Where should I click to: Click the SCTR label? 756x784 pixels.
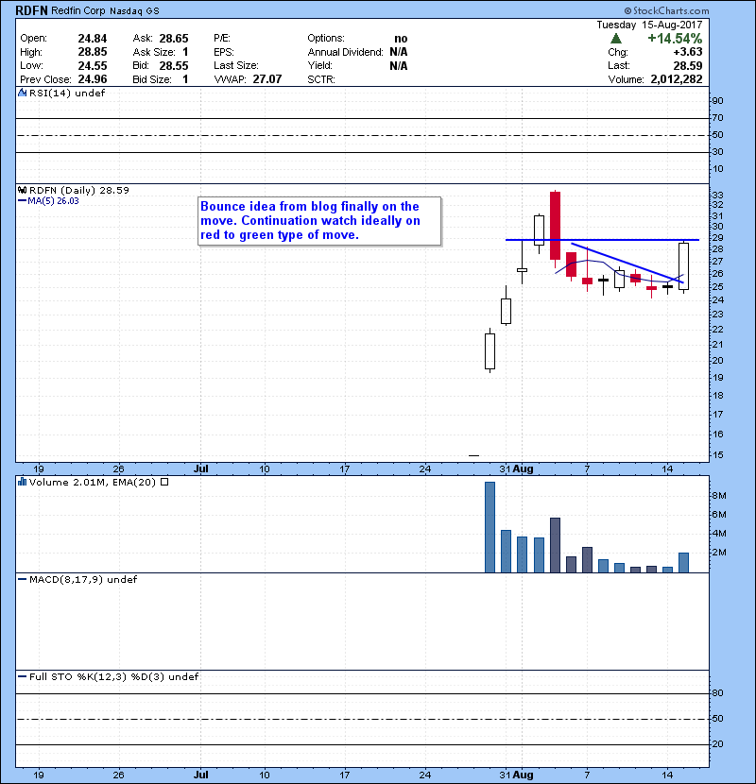[321, 79]
